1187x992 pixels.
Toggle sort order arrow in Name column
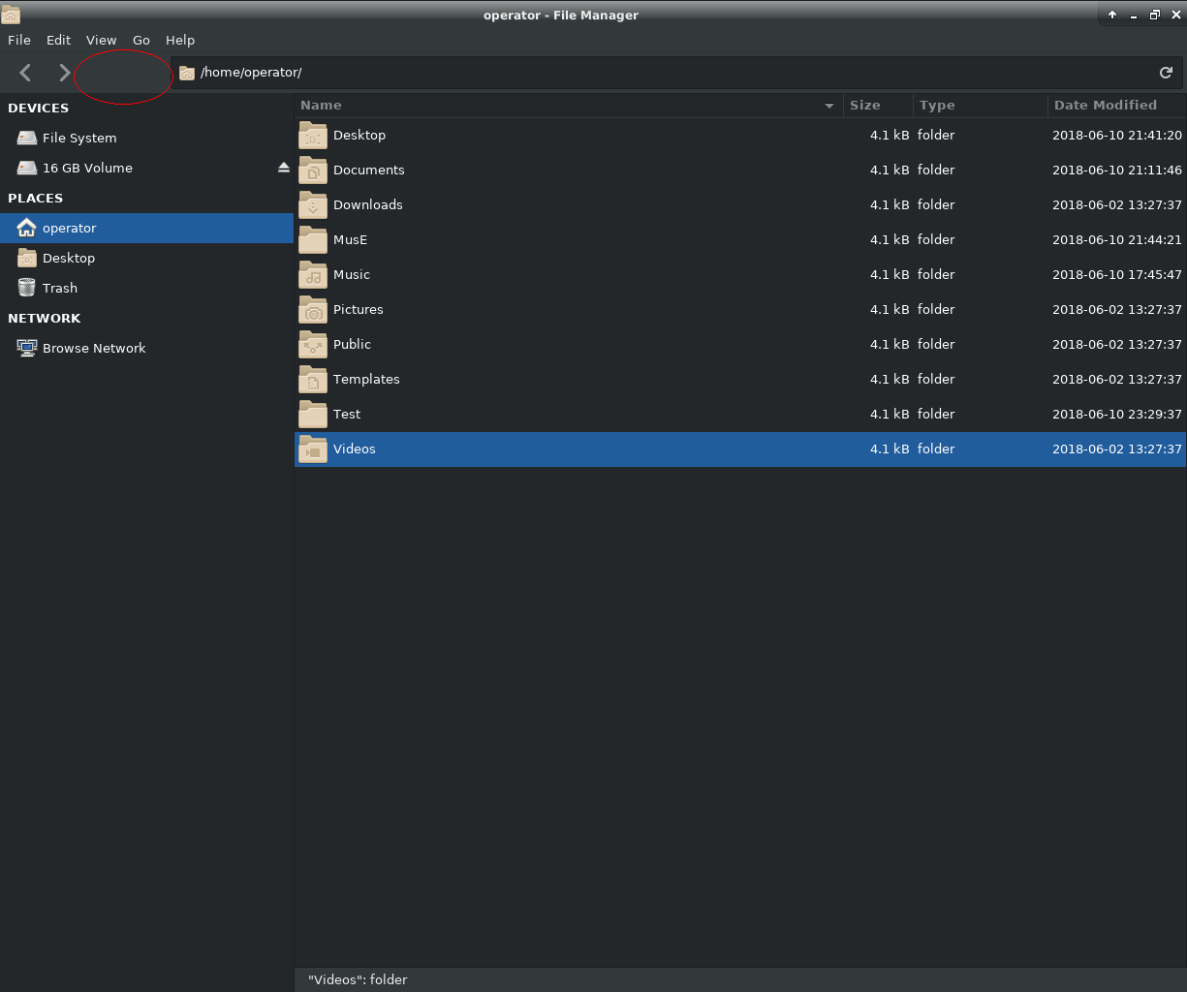click(x=828, y=106)
